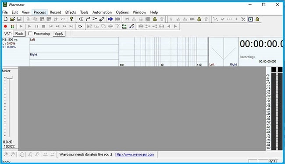Toggle the loop playback icon
The image size is (285, 164).
[80, 26]
